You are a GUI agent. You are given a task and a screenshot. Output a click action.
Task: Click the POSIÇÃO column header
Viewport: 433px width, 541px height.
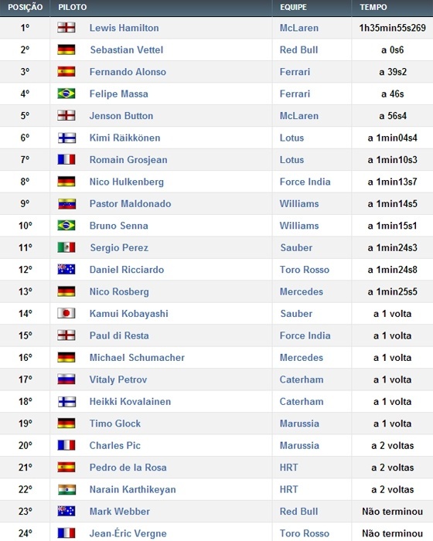25,7
